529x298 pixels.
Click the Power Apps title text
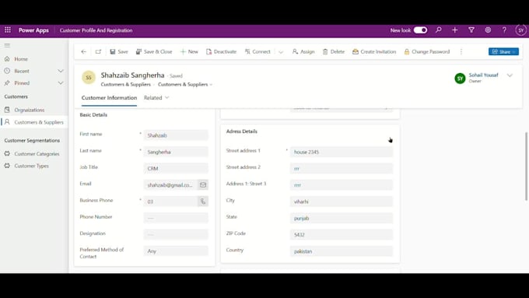33,30
